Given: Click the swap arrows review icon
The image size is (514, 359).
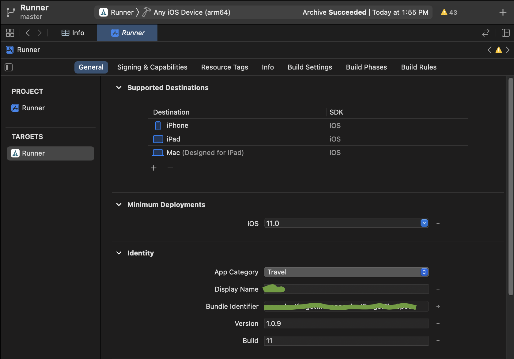Looking at the screenshot, I should [x=486, y=33].
